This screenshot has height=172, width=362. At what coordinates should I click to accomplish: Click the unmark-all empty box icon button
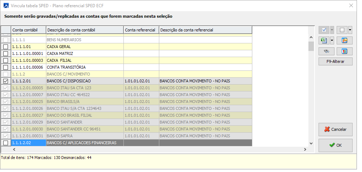tap(342, 30)
